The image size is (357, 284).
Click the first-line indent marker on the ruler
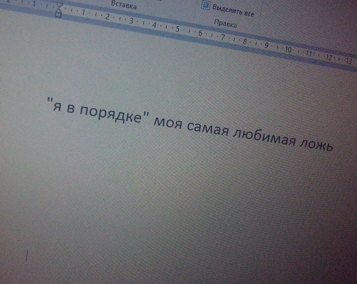tap(60, 5)
